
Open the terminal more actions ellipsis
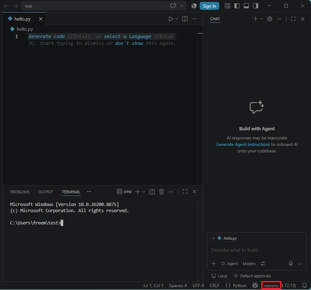click(171, 192)
